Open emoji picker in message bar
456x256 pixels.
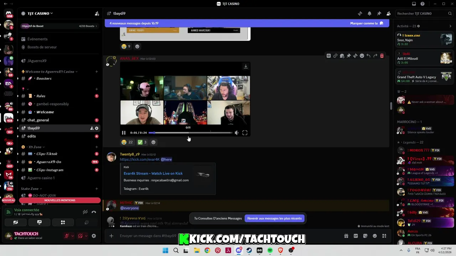pyautogui.click(x=375, y=236)
